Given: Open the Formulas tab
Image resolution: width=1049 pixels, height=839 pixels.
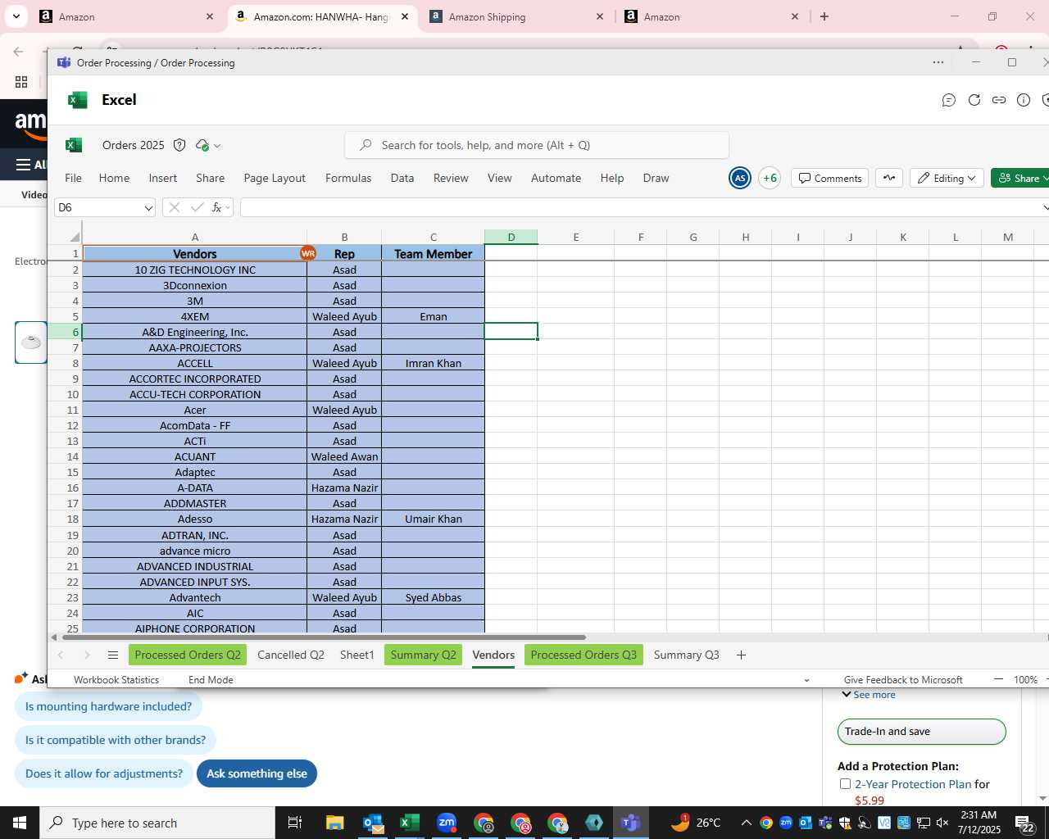Looking at the screenshot, I should point(348,178).
